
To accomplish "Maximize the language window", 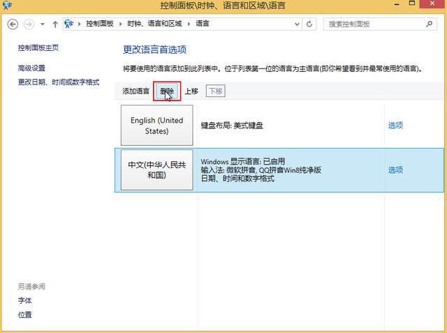I will coord(412,3).
